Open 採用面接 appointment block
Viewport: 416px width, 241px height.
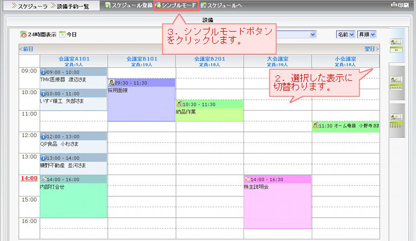(141, 100)
